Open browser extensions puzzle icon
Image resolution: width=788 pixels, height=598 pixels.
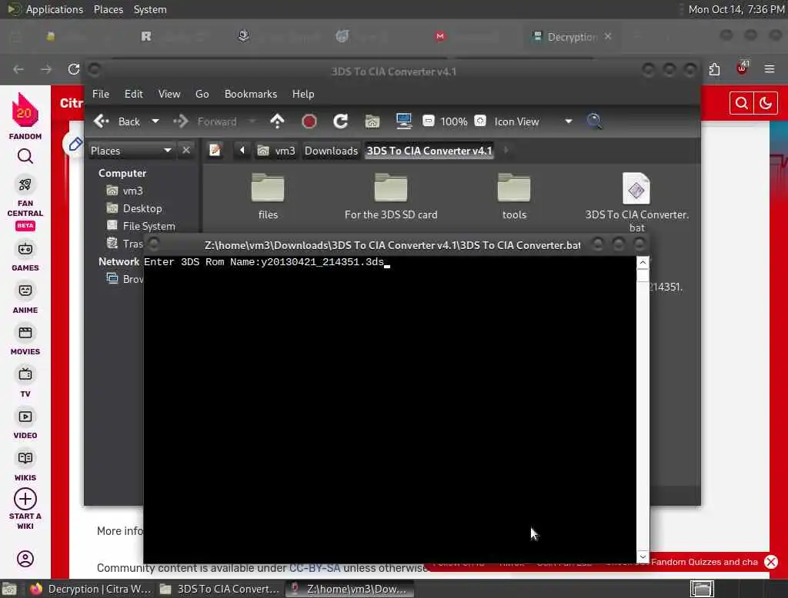[x=714, y=68]
